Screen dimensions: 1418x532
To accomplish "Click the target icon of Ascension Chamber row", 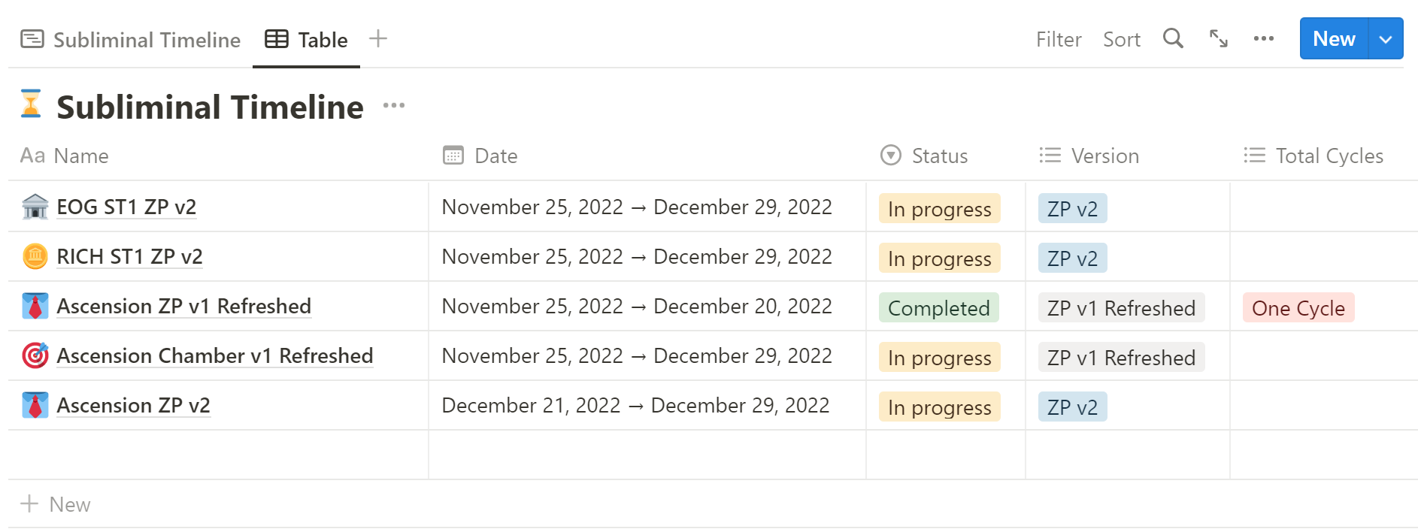I will [x=35, y=355].
